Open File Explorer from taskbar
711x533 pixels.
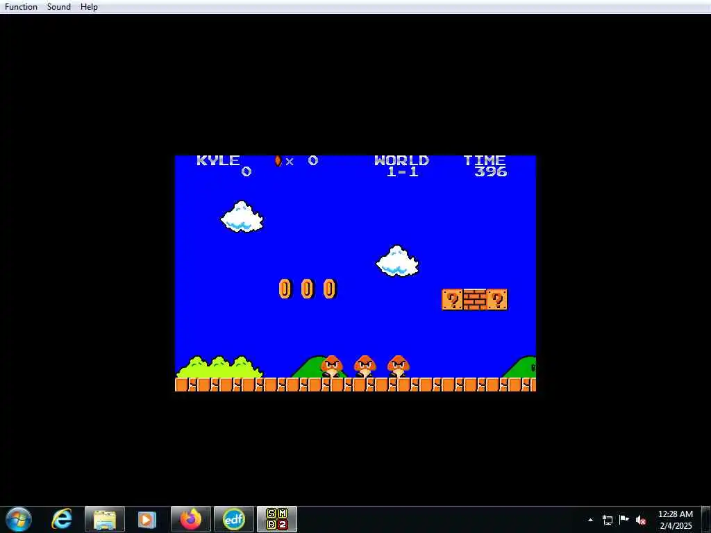105,519
